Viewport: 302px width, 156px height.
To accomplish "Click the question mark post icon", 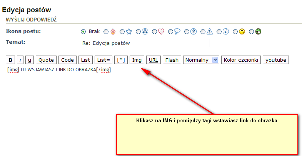I will point(194,31).
